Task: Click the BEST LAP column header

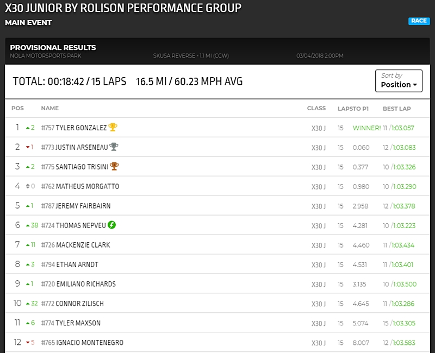Action: tap(396, 109)
